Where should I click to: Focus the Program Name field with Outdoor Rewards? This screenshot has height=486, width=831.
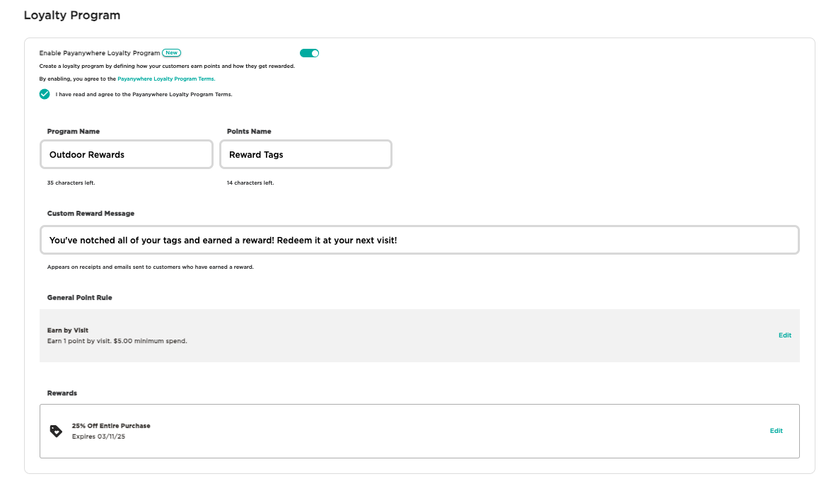click(x=127, y=154)
